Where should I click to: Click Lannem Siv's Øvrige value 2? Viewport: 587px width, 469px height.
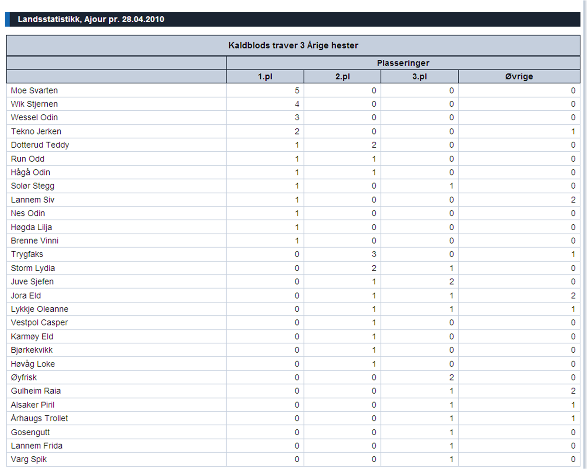[573, 200]
